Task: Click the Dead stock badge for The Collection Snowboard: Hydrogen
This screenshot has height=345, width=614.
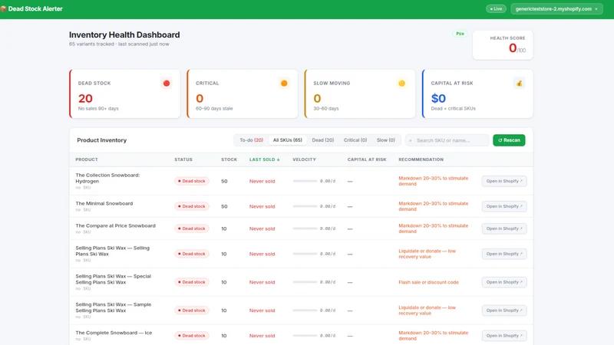Action: [x=192, y=181]
